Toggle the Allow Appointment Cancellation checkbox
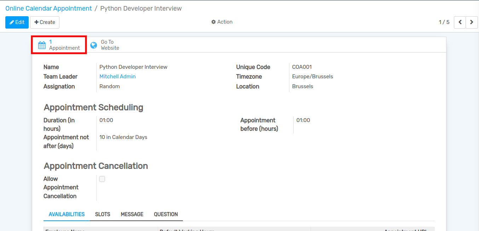Screen dimensions: 479x231 (102, 179)
